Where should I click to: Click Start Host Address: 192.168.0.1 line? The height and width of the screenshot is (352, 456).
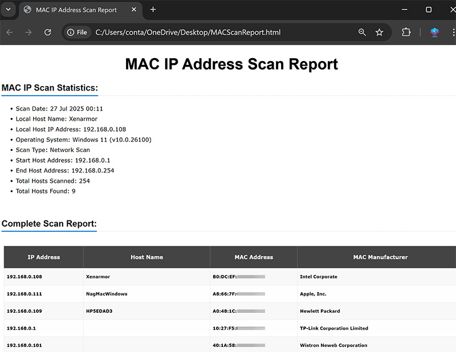tap(63, 161)
